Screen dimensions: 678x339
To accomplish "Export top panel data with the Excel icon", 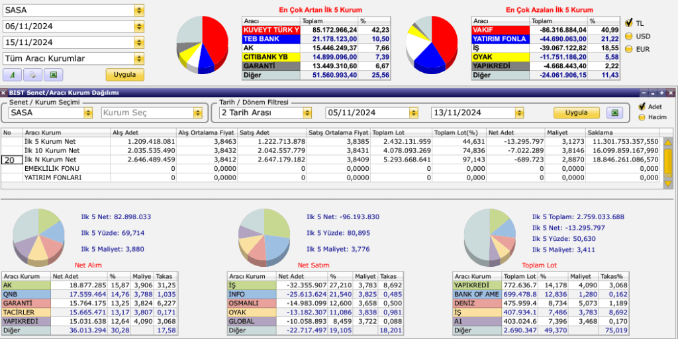I will pyautogui.click(x=54, y=74).
